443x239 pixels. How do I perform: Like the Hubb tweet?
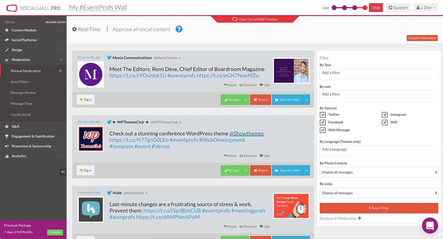tap(265, 226)
